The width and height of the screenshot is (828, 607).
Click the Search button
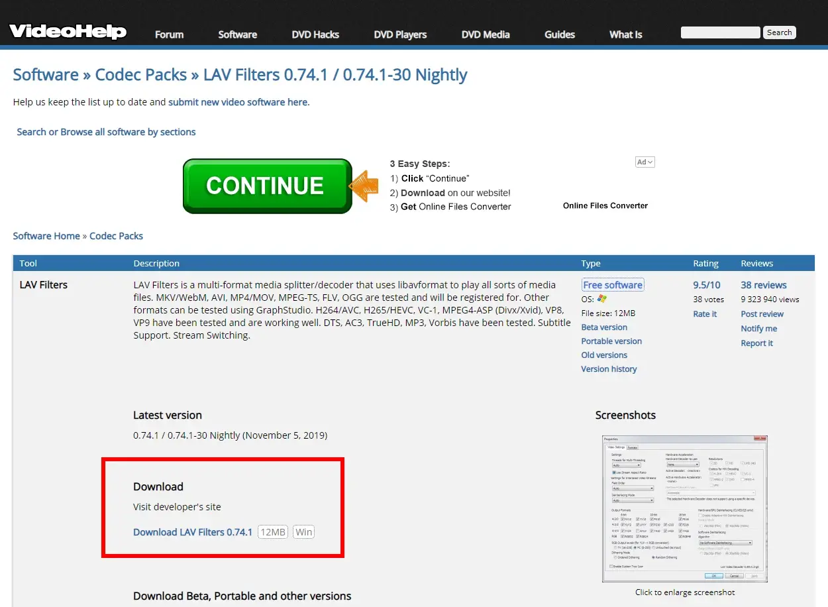coord(780,32)
